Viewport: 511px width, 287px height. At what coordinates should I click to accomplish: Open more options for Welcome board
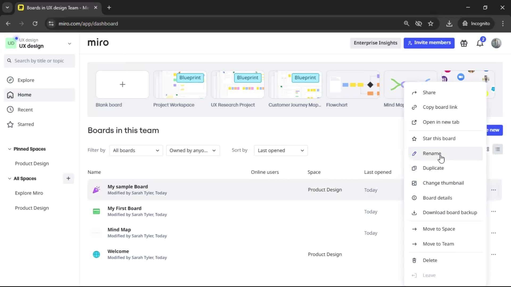pos(493,254)
